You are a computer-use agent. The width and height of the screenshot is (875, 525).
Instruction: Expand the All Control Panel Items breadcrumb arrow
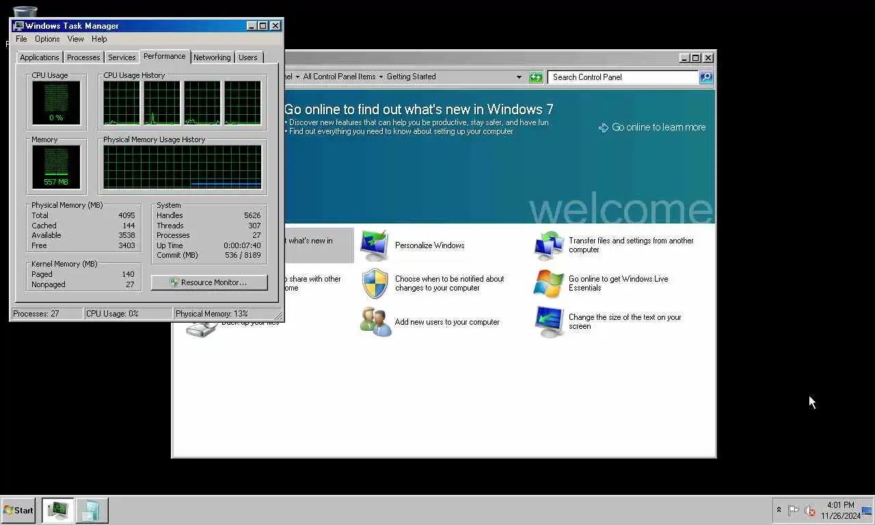(x=381, y=77)
